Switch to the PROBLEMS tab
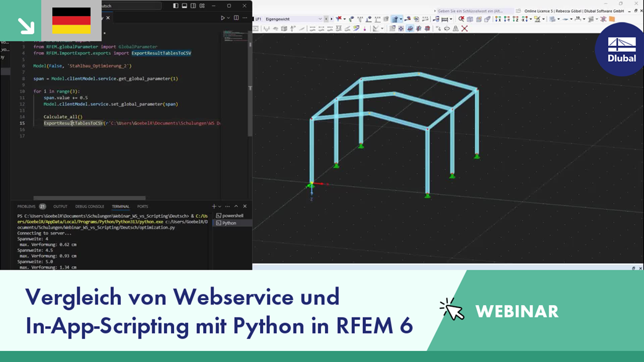The width and height of the screenshot is (644, 362). tap(26, 207)
